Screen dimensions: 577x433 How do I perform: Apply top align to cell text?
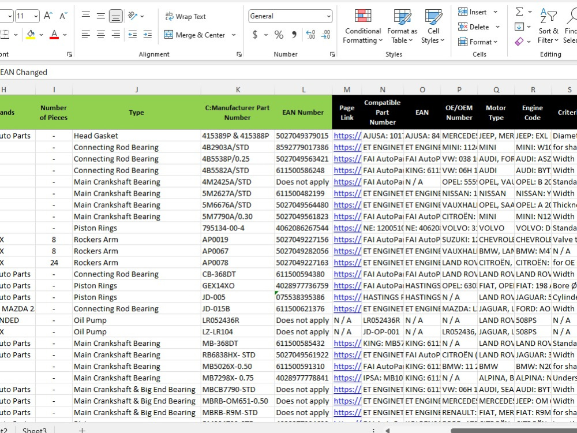click(x=86, y=16)
